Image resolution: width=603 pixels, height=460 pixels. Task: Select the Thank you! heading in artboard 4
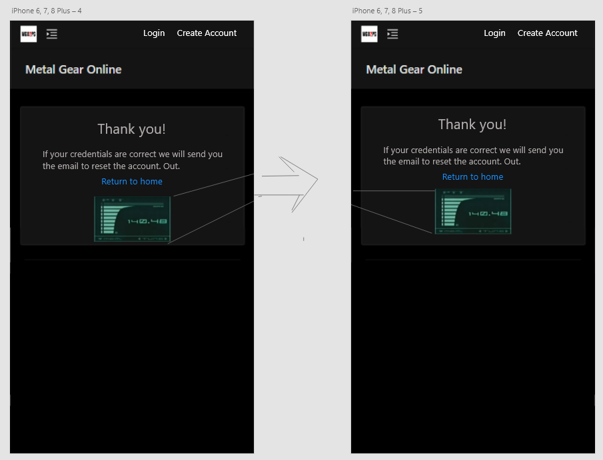click(x=132, y=129)
